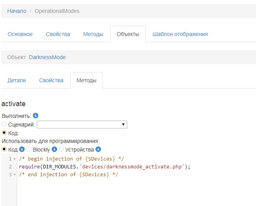Select the Код programming radio button

[4, 149]
